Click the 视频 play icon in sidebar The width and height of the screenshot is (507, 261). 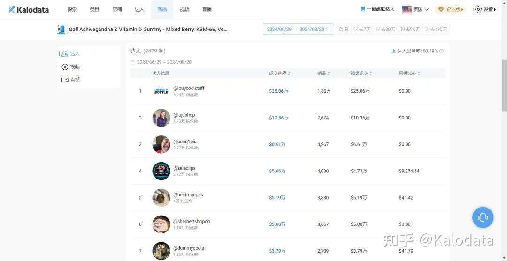coord(65,67)
